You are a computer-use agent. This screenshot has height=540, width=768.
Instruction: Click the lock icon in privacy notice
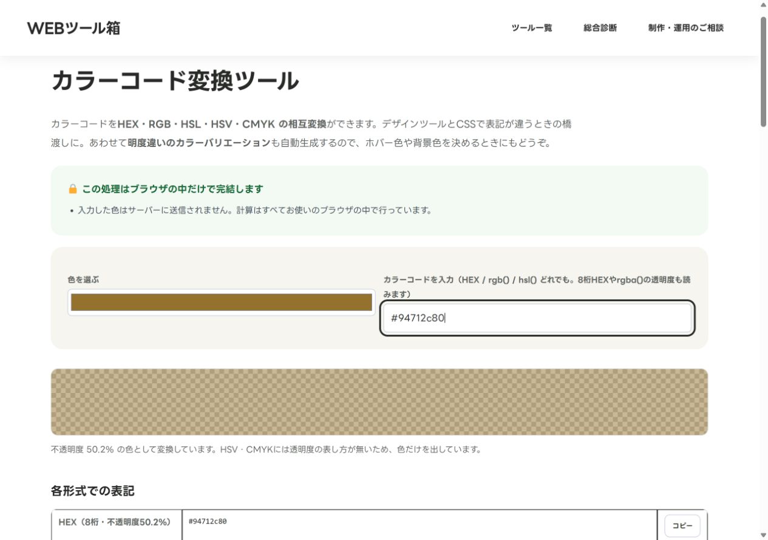[73, 189]
